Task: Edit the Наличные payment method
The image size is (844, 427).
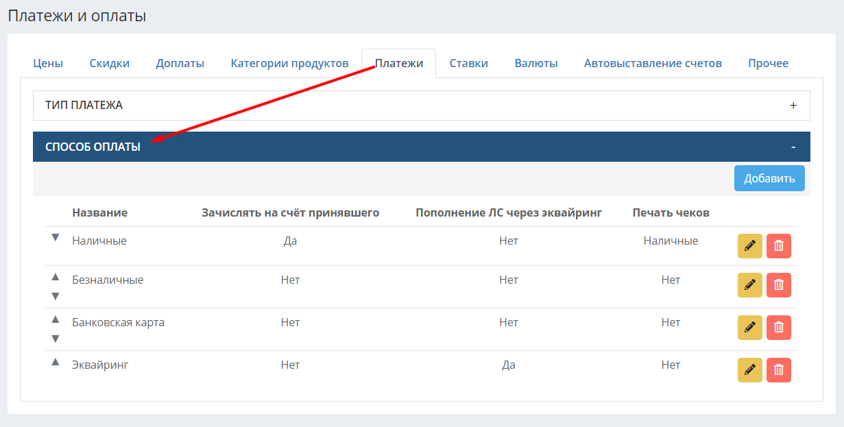Action: click(x=750, y=246)
